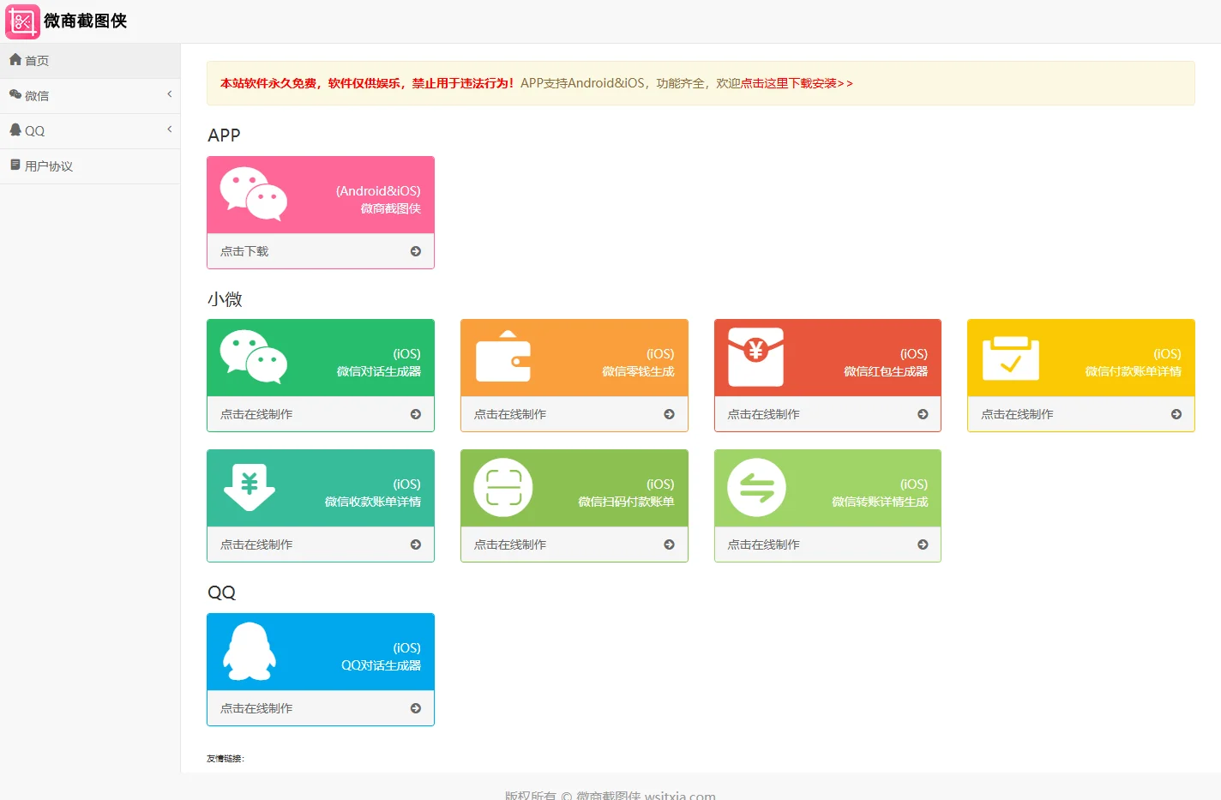Click the chat bubbles icon on 微商截图侠 card
The image size is (1221, 800).
(x=254, y=194)
